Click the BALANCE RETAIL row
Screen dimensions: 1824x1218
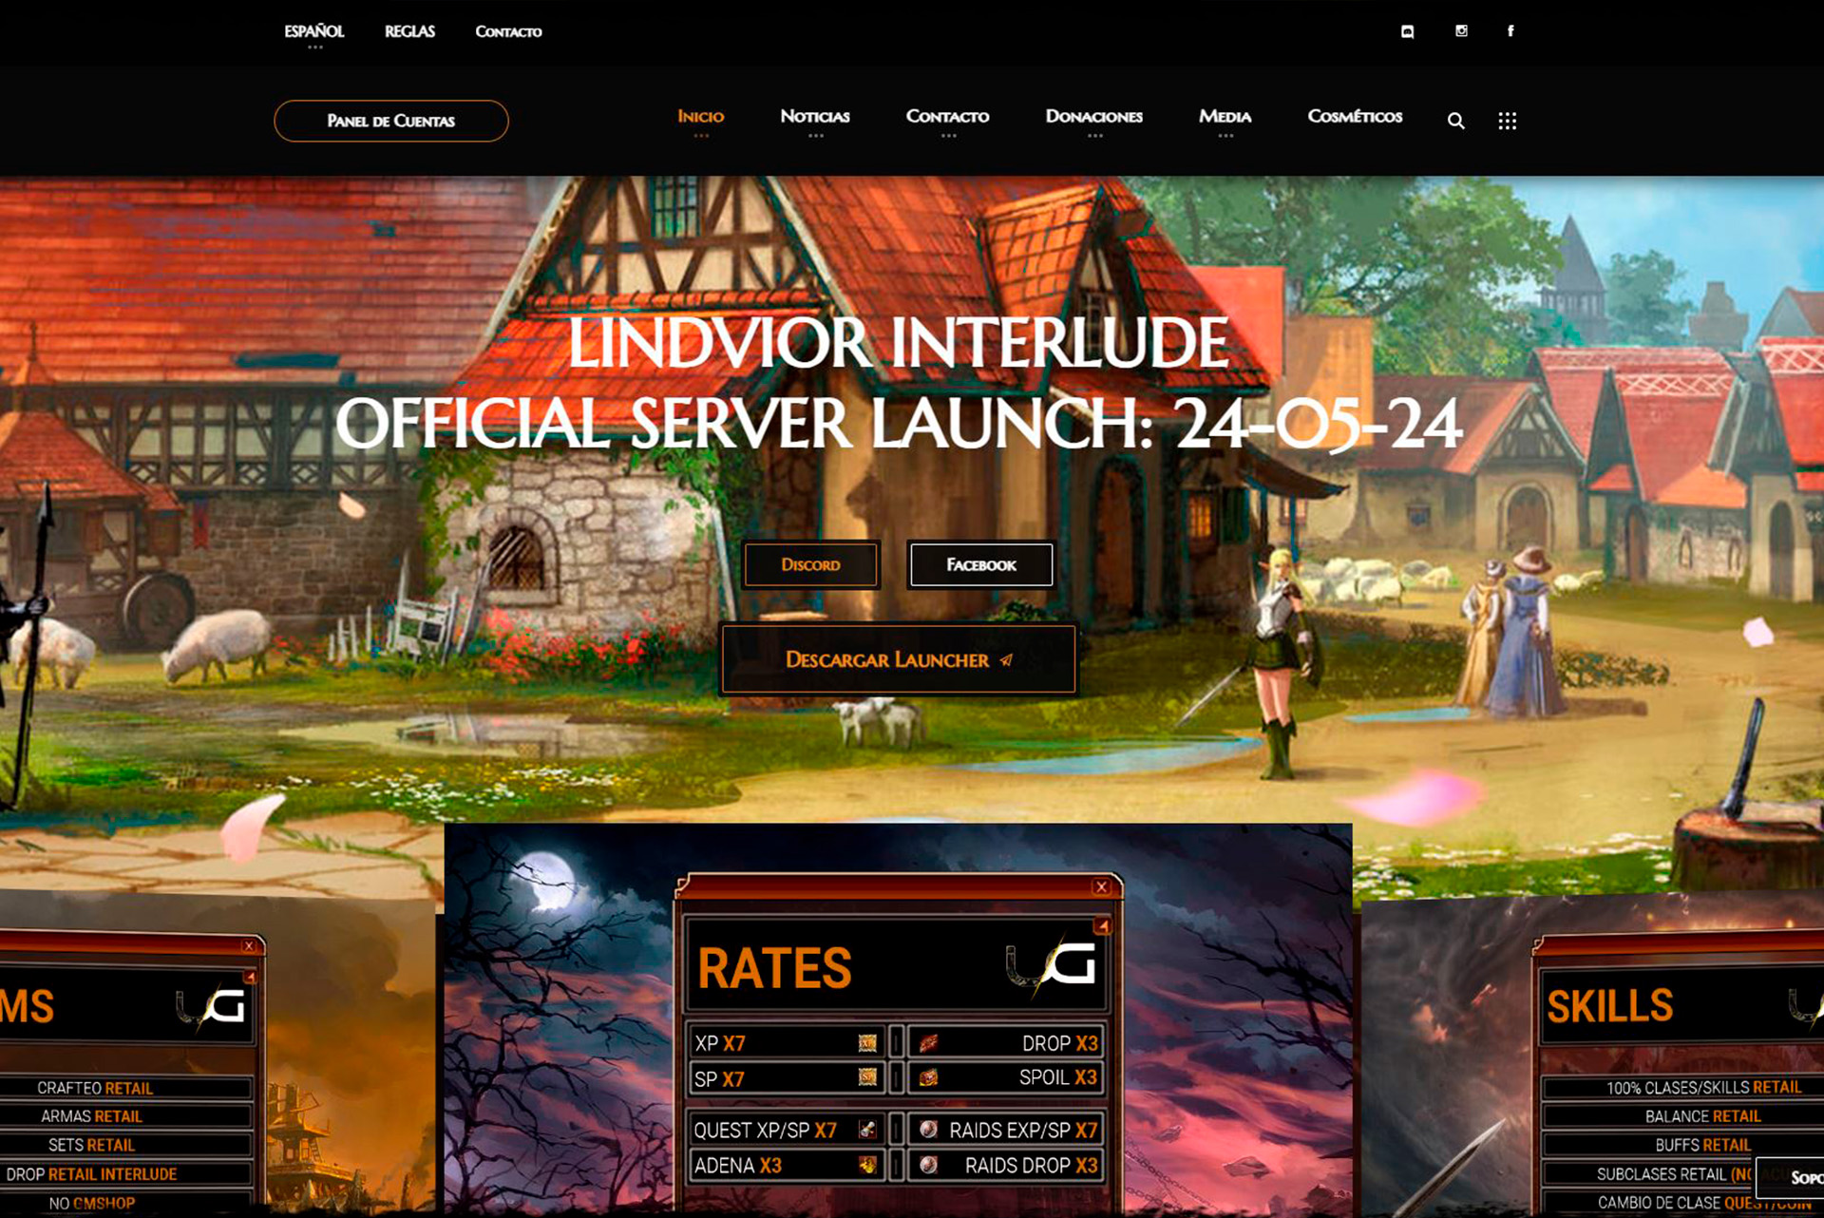click(x=1683, y=1116)
